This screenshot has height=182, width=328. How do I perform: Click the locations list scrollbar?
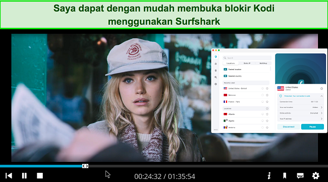(270, 69)
